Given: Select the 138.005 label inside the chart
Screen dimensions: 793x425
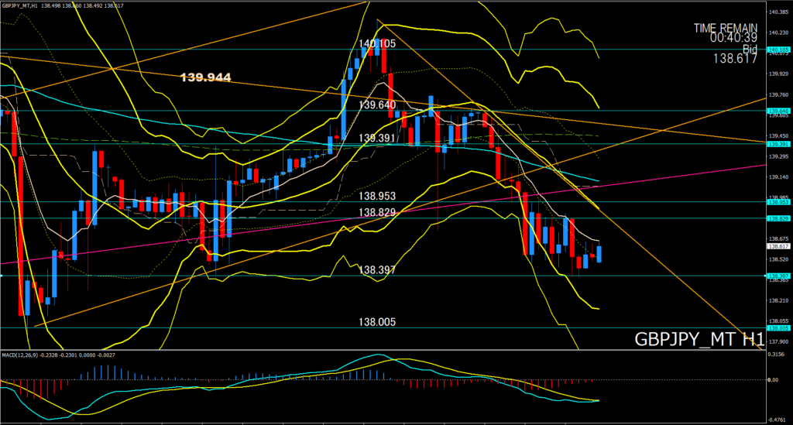Looking at the screenshot, I should (377, 322).
